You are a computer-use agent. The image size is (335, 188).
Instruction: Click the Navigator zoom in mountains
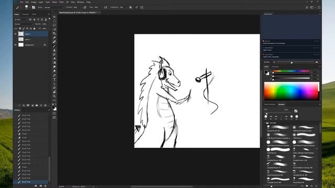317,62
